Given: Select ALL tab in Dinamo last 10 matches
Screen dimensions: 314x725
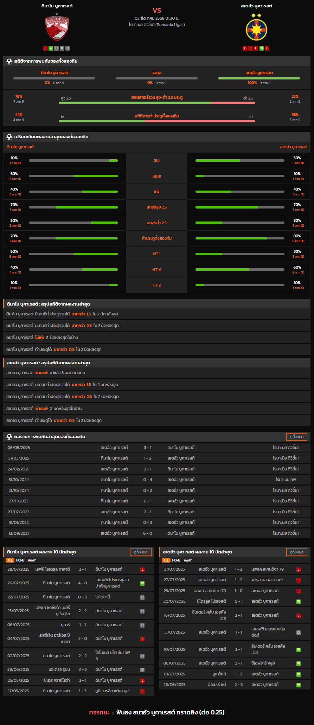Looking at the screenshot, I should 10,560.
